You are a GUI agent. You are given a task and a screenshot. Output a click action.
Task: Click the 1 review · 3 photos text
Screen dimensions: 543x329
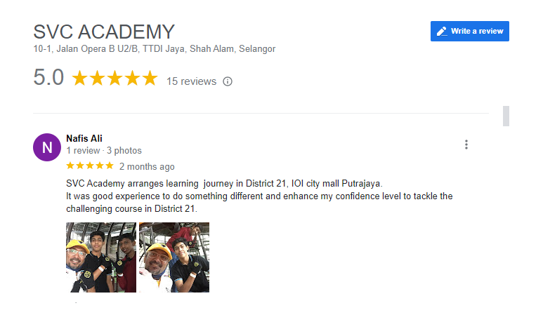click(104, 151)
